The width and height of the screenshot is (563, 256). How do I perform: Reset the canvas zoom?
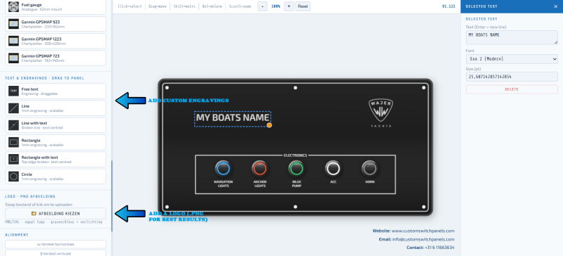coord(303,6)
